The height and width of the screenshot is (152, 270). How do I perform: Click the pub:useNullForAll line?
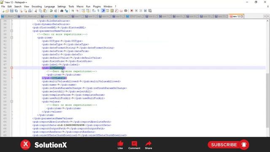point(73,98)
